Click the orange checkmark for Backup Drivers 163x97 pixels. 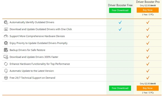[x=148, y=50]
